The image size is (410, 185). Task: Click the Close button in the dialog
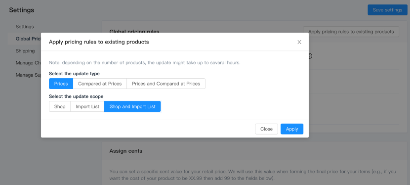click(x=266, y=129)
